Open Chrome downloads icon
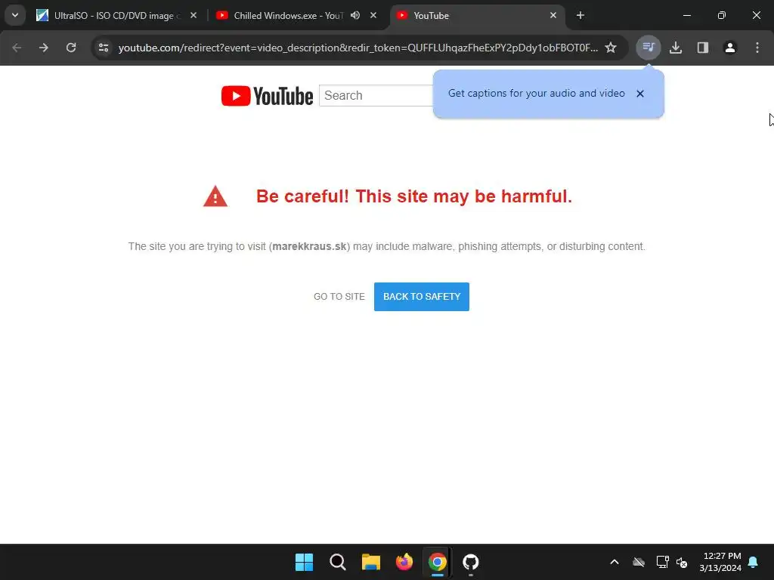This screenshot has height=580, width=774. click(676, 48)
